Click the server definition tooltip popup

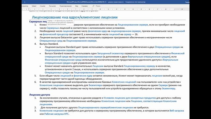coord(60,22)
